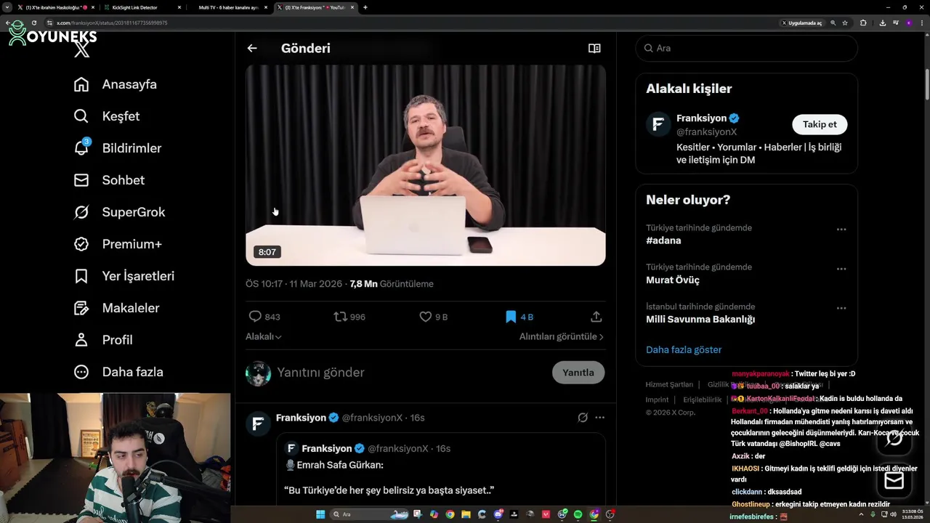
Task: Open Makaleler in the sidebar
Action: pos(116,308)
